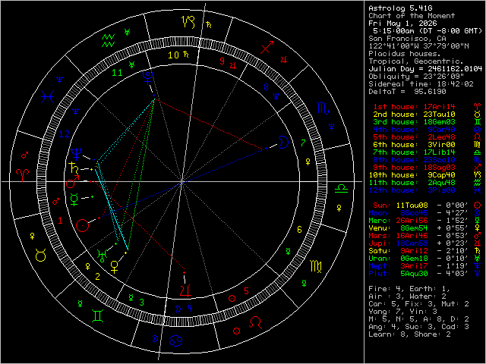
Task: Click the large green Uranus glyph in the wheel
Action: point(102,256)
